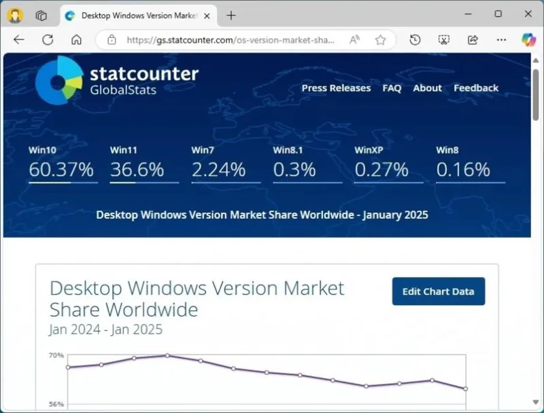This screenshot has height=413, width=544.
Task: Click the Win10 60.37% statistic
Action: [x=63, y=164]
